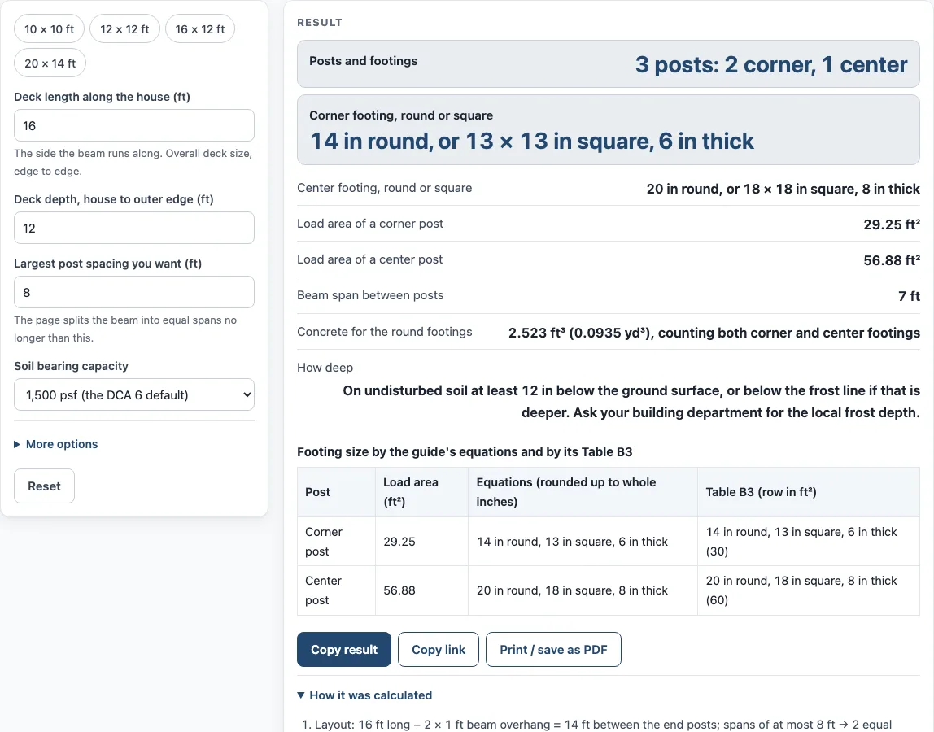Choose the 10 × 10 ft preset
Screen dimensions: 934x732
(x=50, y=29)
